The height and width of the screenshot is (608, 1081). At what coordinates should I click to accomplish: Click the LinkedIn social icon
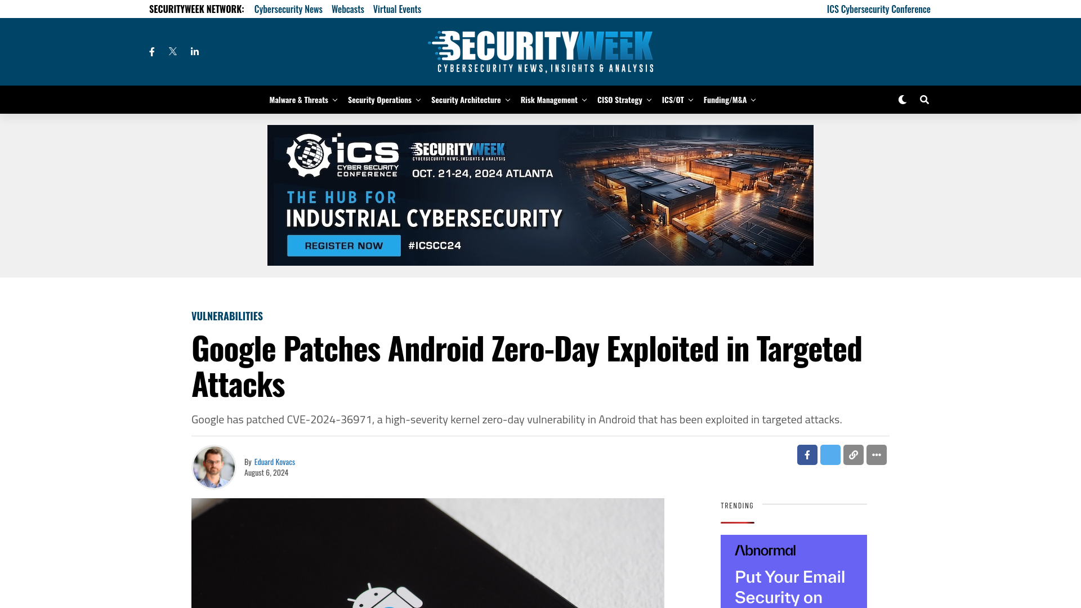point(194,51)
